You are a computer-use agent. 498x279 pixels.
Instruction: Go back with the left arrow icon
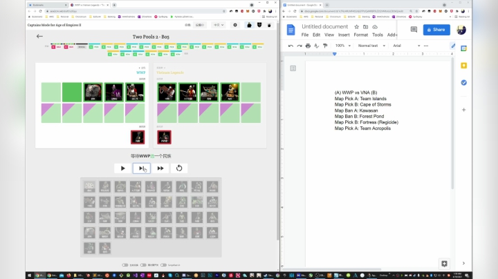39,37
